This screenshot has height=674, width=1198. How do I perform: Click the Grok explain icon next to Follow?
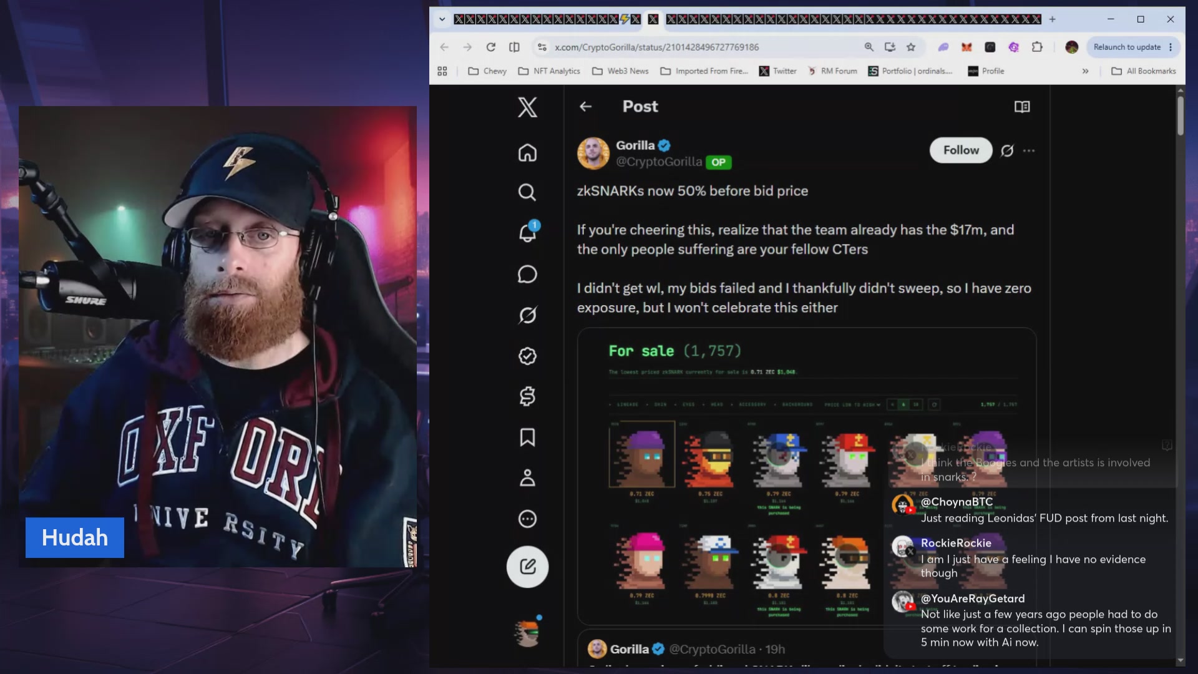point(1007,150)
